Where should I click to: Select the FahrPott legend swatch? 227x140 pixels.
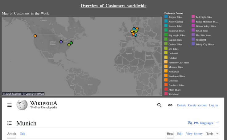pos(166,57)
